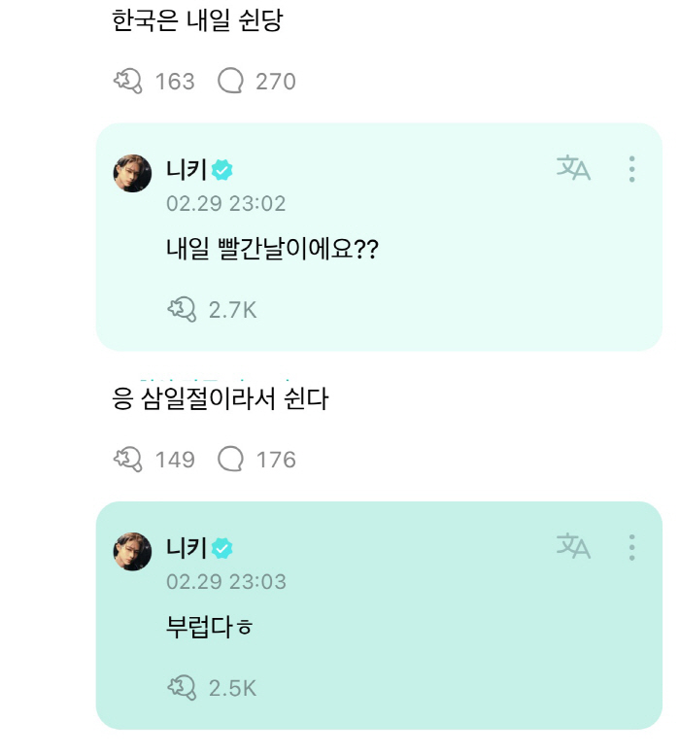Open 니키's profile from the 23:02 reply name
Screen dimensions: 680x756
(186, 171)
